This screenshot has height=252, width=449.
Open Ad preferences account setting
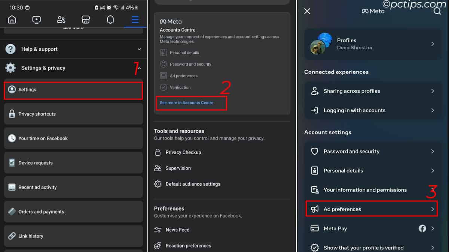click(373, 209)
